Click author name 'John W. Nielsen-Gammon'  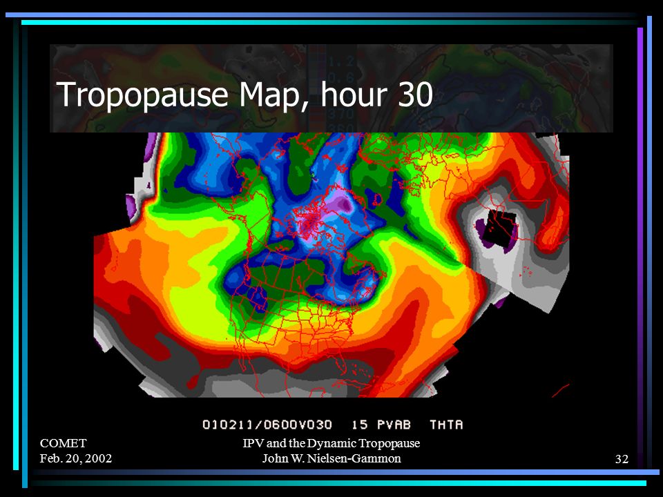tap(331, 458)
